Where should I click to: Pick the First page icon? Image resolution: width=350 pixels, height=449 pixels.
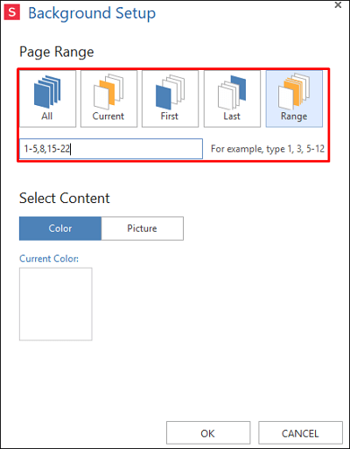pyautogui.click(x=170, y=99)
